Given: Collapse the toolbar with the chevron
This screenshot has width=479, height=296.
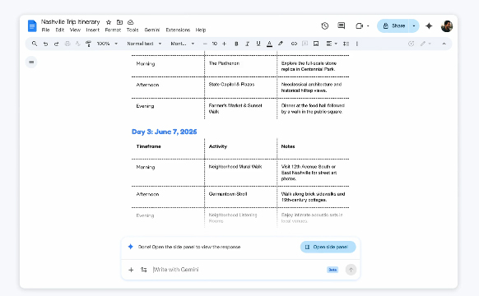Looking at the screenshot, I should (x=444, y=44).
